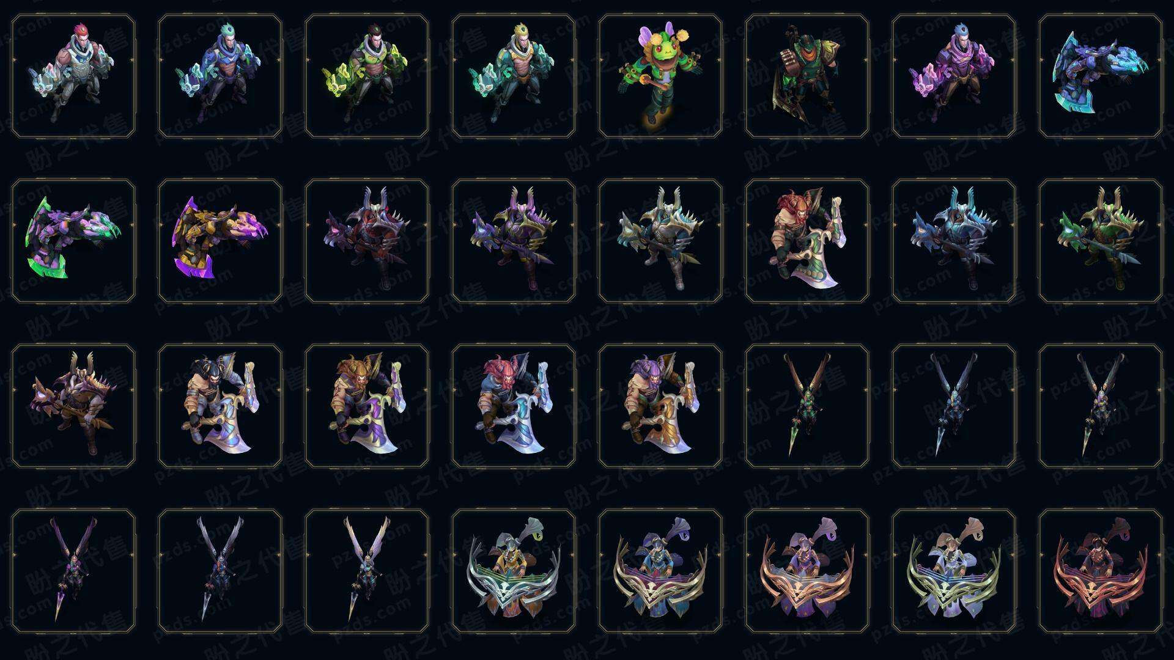Viewport: 1174px width, 660px height.
Task: Select the green horned armored knight chroma
Action: [1101, 241]
